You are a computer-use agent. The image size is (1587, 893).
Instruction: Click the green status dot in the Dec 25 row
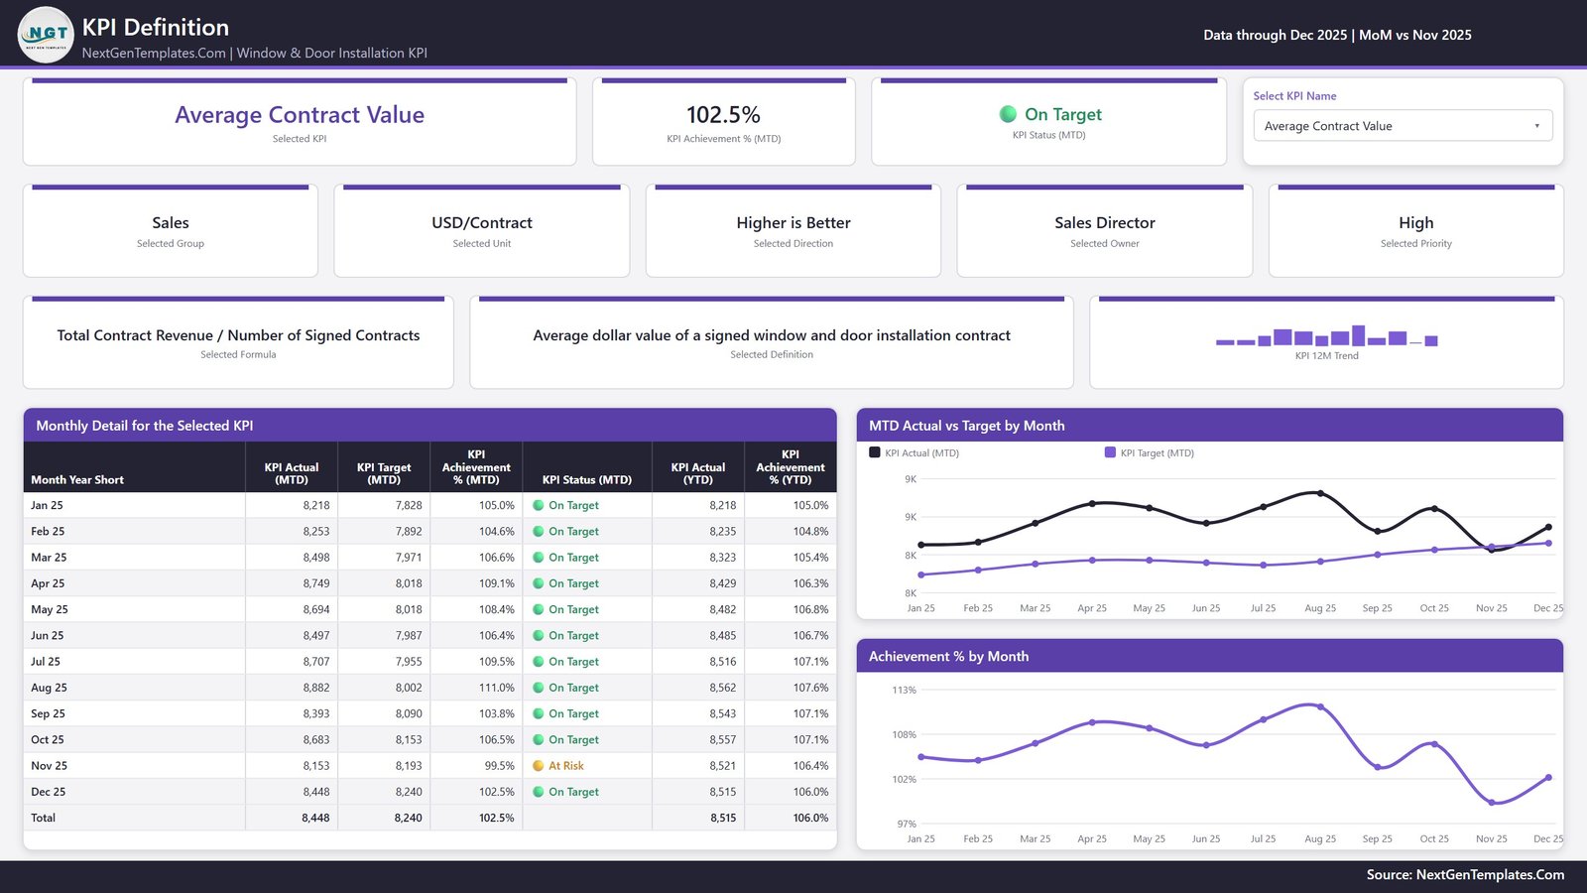(539, 792)
